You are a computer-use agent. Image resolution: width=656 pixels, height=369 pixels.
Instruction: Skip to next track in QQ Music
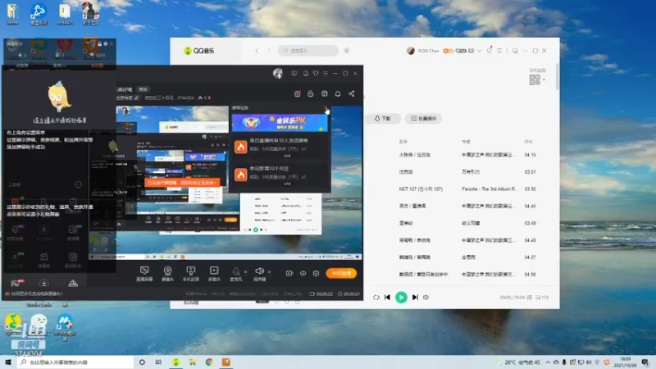(x=415, y=298)
